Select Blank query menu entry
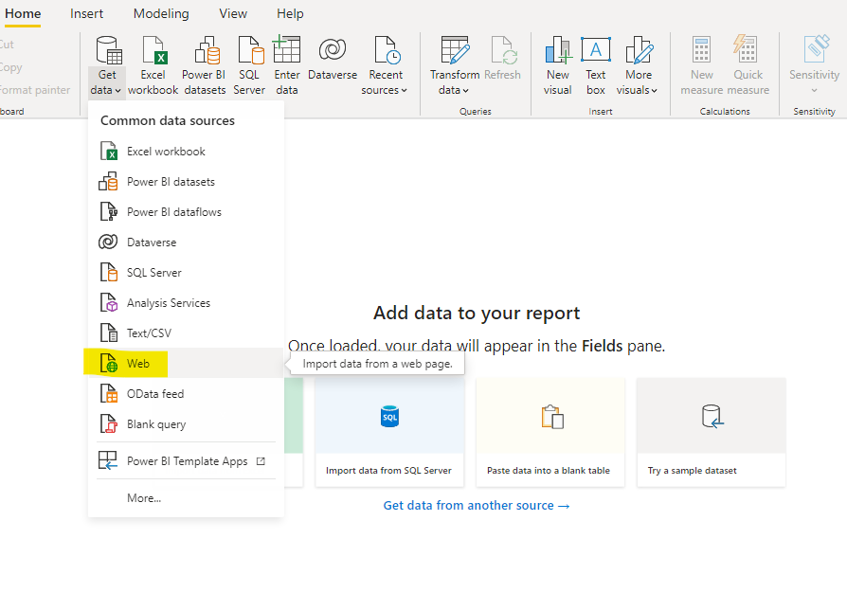The image size is (847, 593). (186, 424)
